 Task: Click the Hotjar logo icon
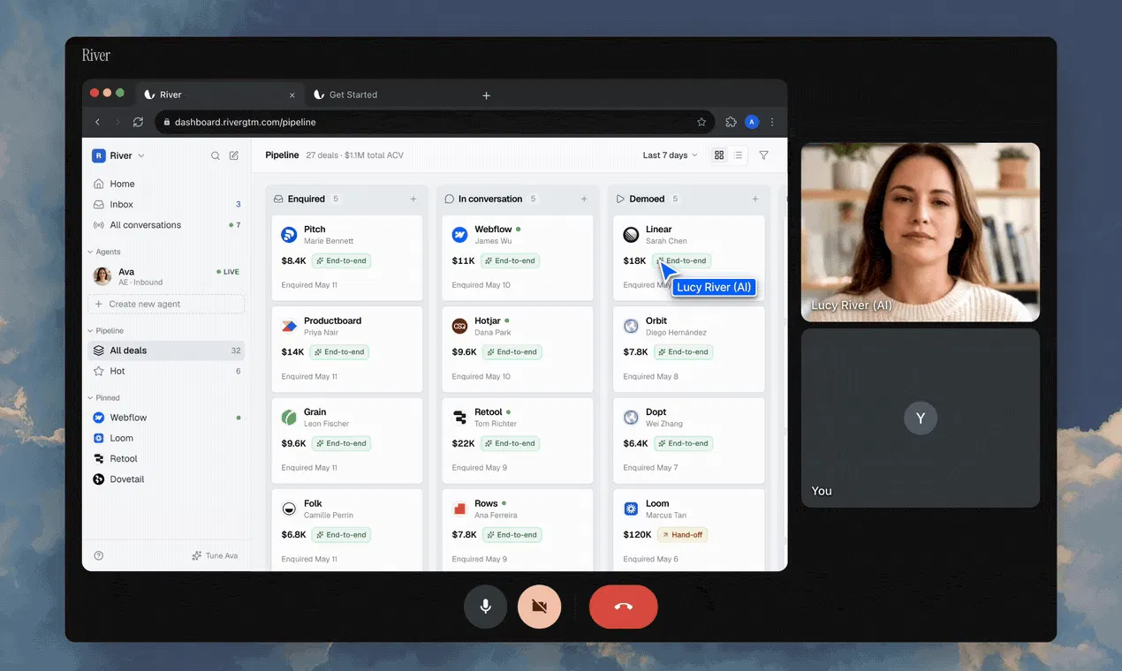pos(459,326)
